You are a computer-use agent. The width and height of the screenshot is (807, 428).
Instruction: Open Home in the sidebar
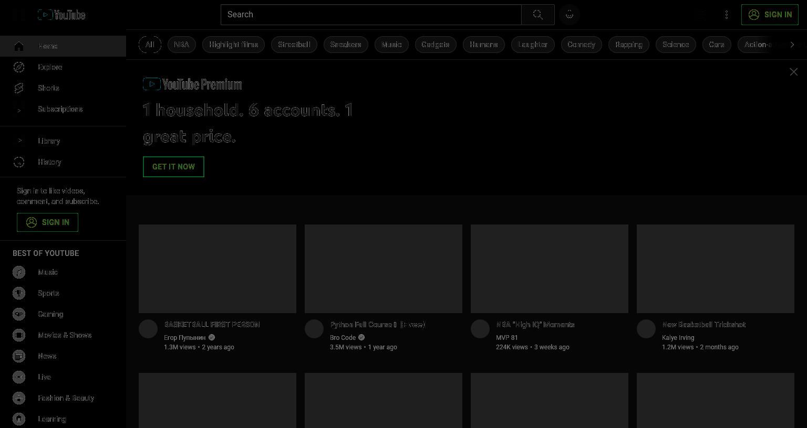(x=63, y=46)
